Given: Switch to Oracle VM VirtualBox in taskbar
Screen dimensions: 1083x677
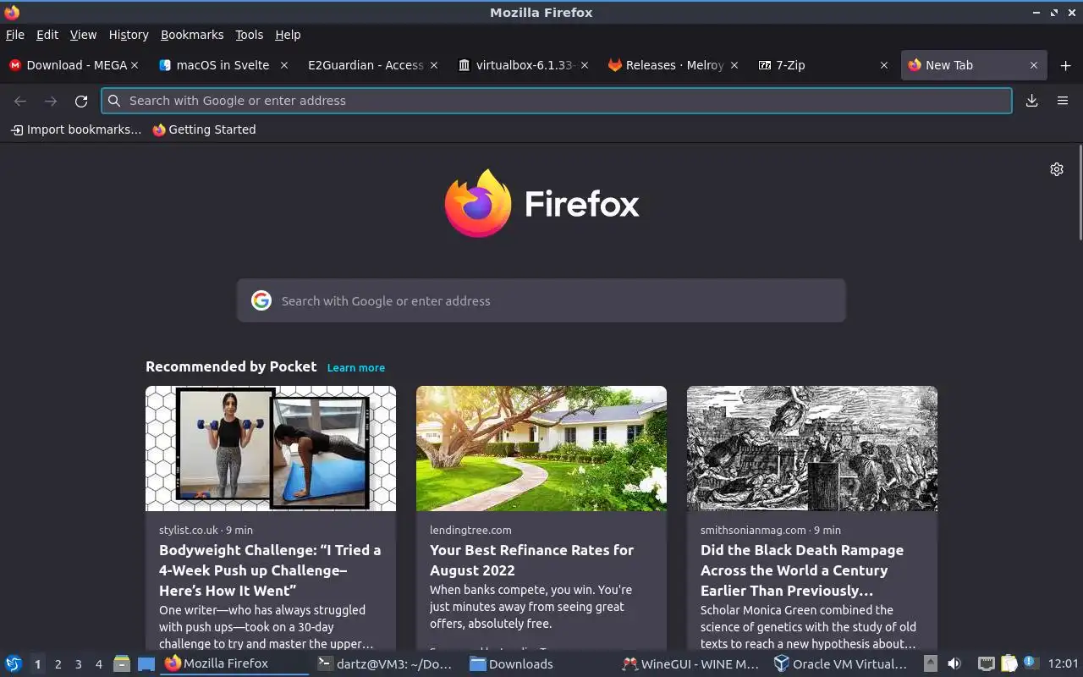Looking at the screenshot, I should 843,663.
